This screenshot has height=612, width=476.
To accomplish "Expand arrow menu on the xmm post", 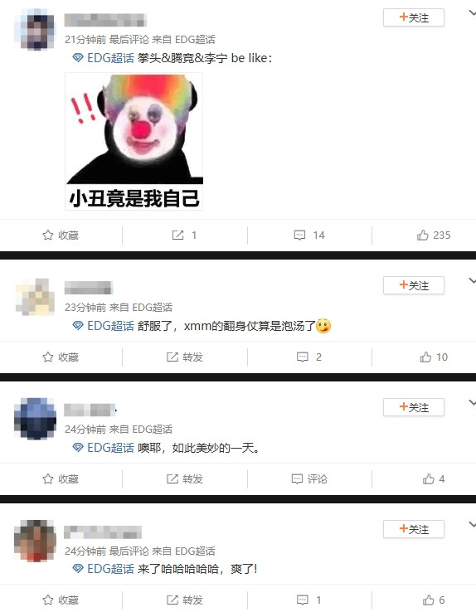I will coord(472,280).
